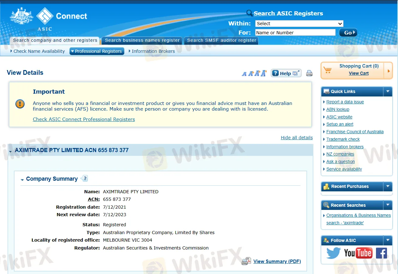Expand the Shopping Cart arrow

click(389, 71)
